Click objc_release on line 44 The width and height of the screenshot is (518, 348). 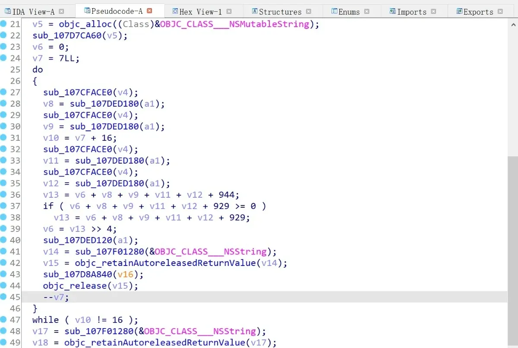pos(75,285)
